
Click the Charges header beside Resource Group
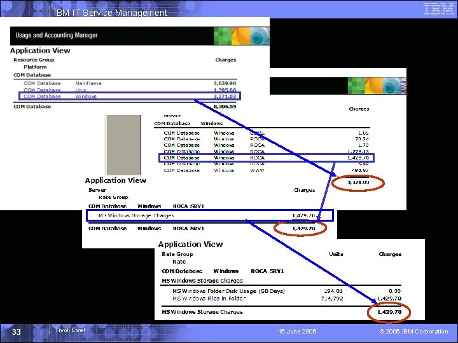(225, 60)
